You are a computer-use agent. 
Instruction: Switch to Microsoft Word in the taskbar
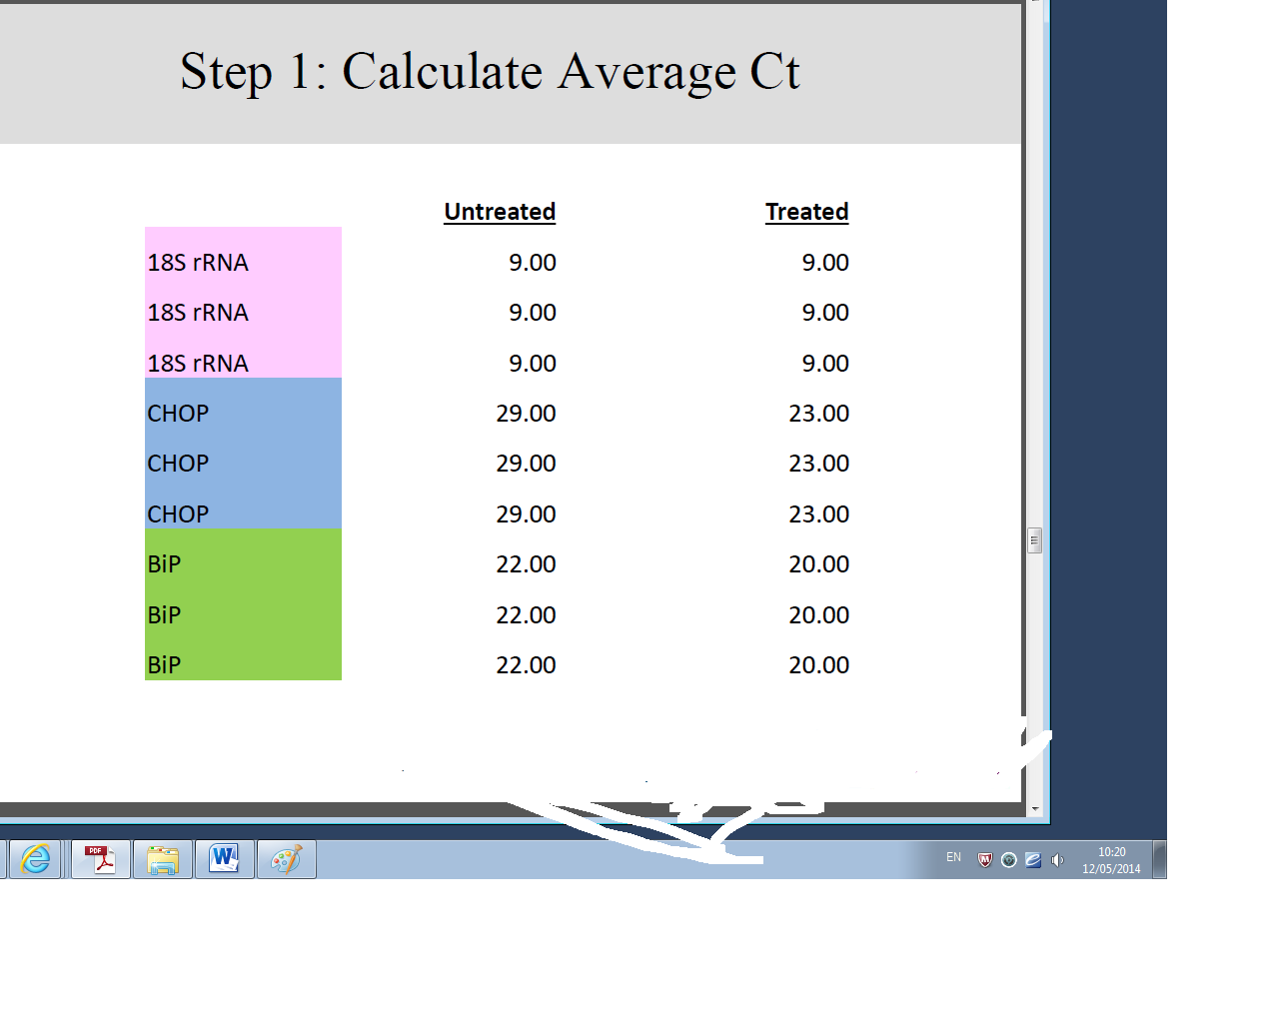coord(225,859)
